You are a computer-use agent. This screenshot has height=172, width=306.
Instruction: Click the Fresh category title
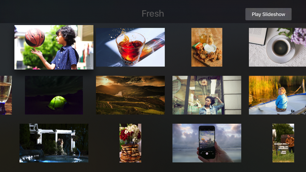[x=153, y=14]
